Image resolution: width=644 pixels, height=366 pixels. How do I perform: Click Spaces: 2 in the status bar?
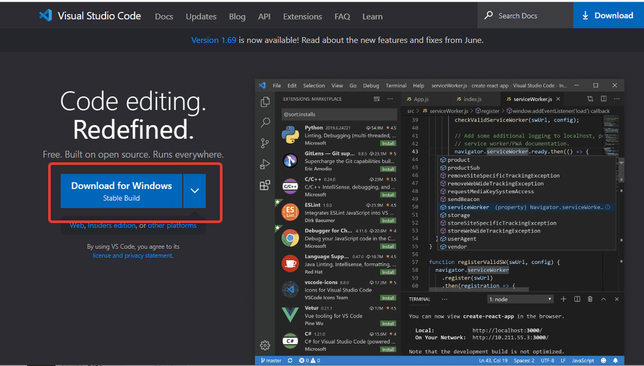(x=523, y=361)
